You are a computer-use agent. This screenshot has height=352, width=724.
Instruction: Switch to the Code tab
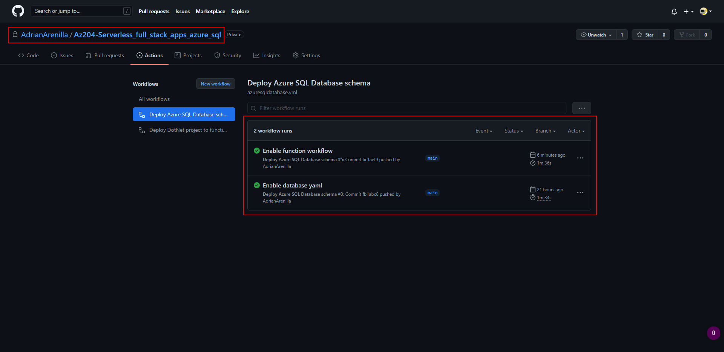click(x=28, y=55)
